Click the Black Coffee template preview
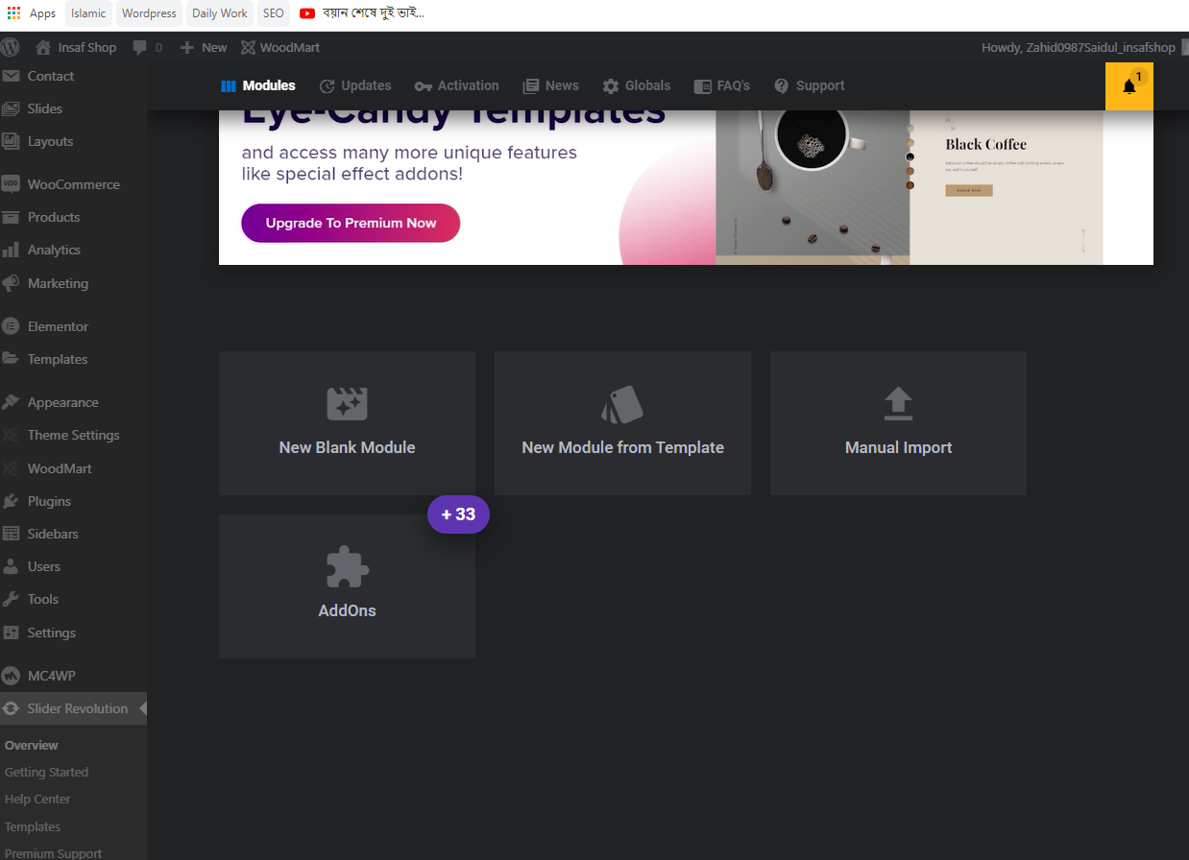 1007,187
